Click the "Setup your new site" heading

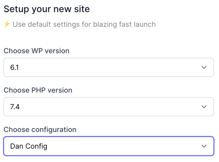[x=47, y=9]
